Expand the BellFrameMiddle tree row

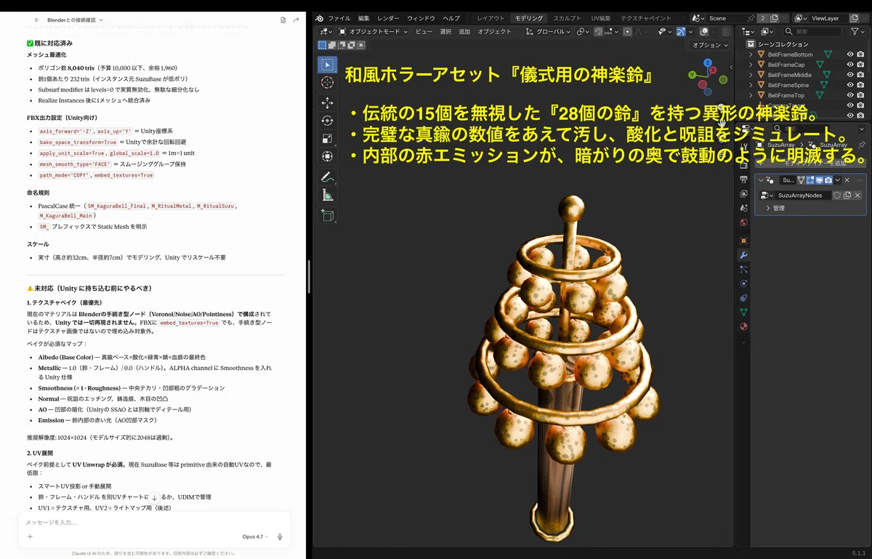point(751,75)
